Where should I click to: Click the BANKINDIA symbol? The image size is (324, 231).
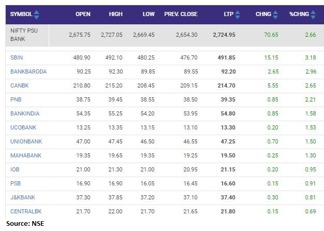pyautogui.click(x=25, y=113)
